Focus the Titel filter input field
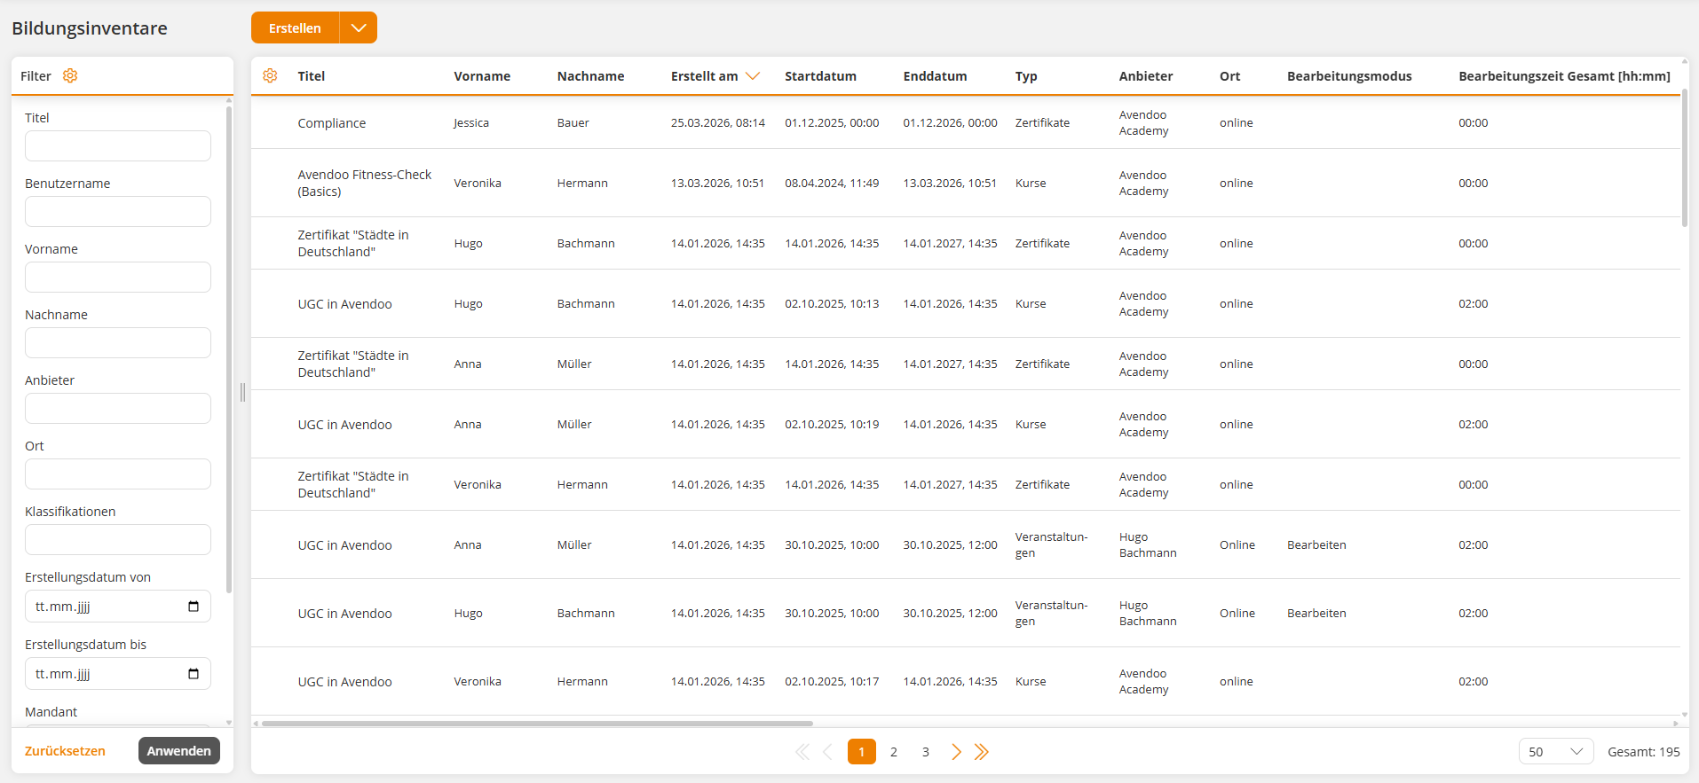1699x783 pixels. tap(118, 146)
